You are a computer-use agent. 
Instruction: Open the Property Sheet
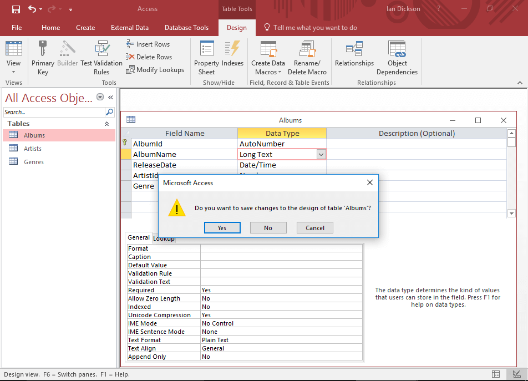tap(206, 49)
